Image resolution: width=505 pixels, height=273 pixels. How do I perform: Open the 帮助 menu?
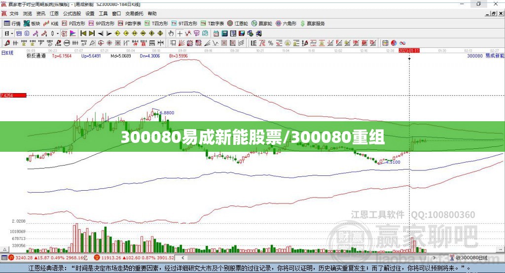coord(152,13)
